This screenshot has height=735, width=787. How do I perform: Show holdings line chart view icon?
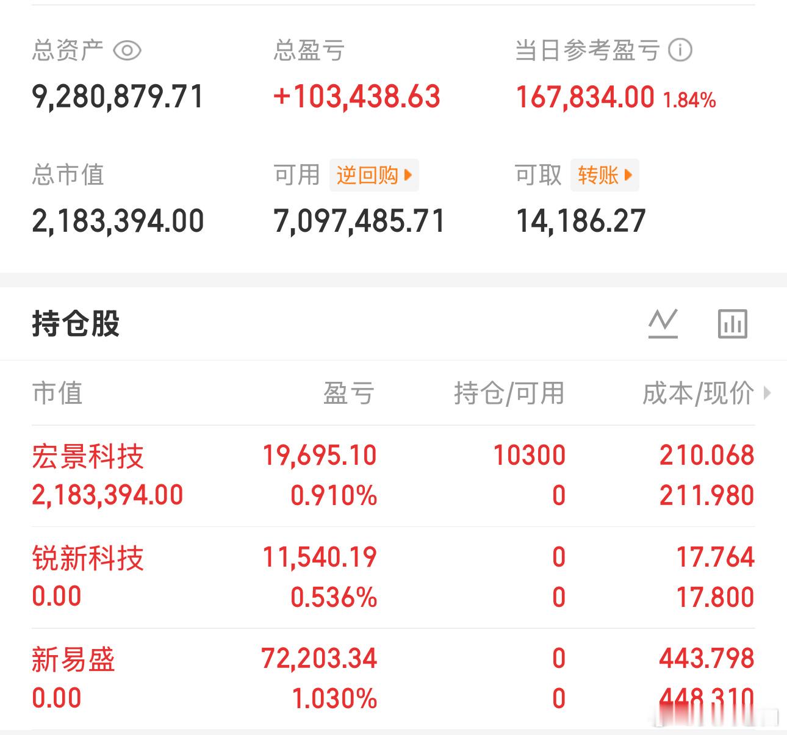pos(663,323)
